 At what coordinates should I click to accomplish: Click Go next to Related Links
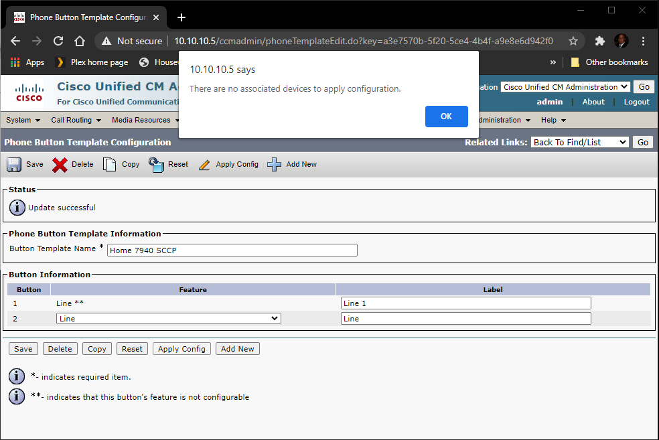click(643, 142)
